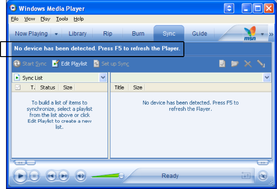Click the Ready status text
277x189 pixels.
coord(170,176)
